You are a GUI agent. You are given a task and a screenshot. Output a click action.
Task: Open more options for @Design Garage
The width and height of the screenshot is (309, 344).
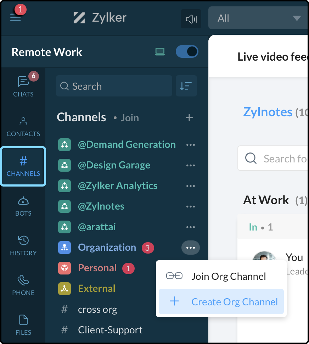[x=190, y=165]
